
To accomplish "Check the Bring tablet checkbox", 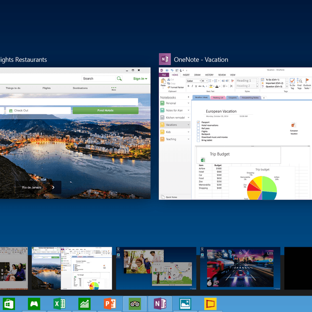I will 198,140.
